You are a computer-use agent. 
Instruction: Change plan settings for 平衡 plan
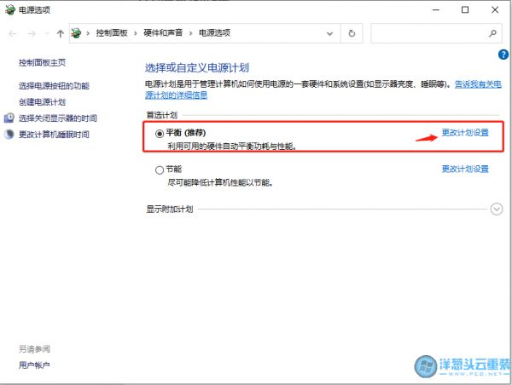click(465, 133)
